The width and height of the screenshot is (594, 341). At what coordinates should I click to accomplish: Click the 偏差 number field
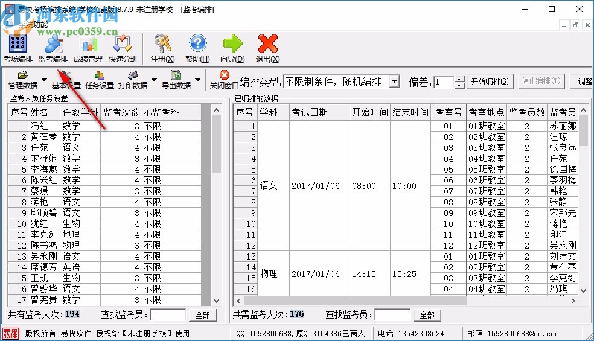444,82
